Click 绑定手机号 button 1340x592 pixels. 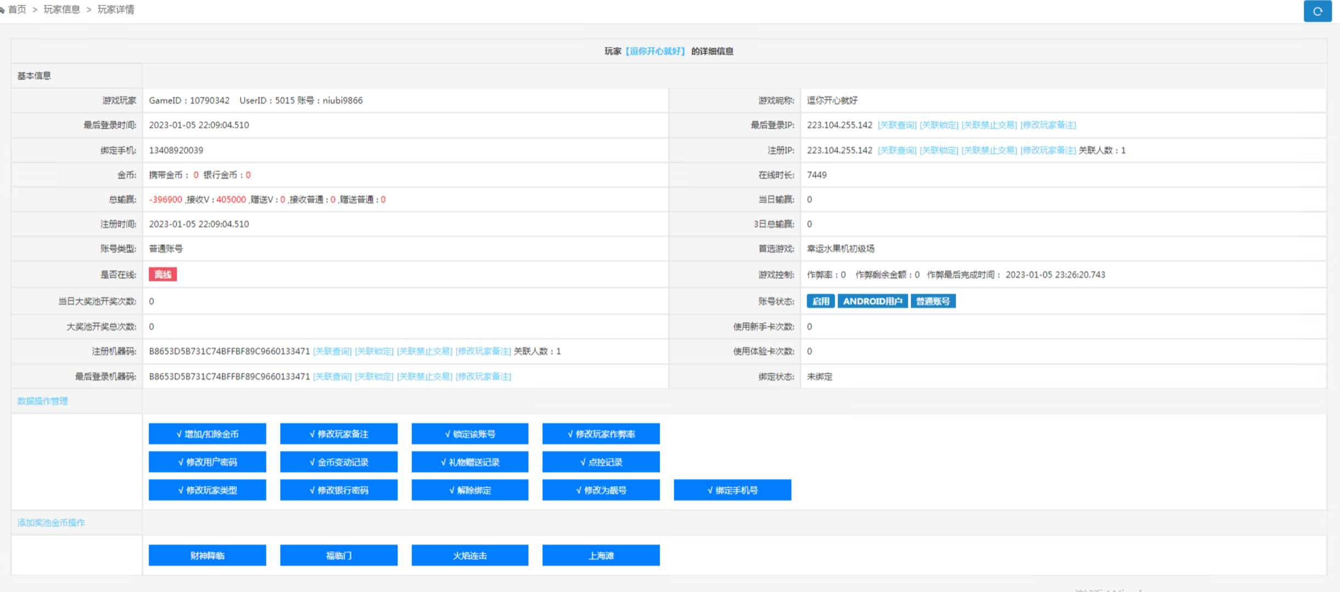[x=732, y=490]
